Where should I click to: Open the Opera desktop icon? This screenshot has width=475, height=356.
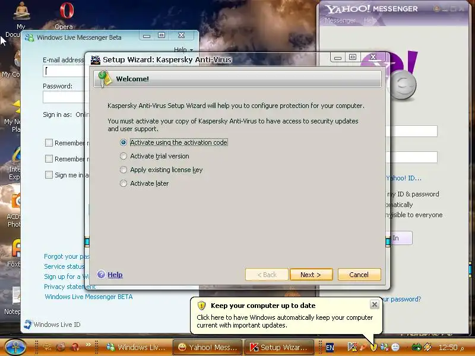66,15
